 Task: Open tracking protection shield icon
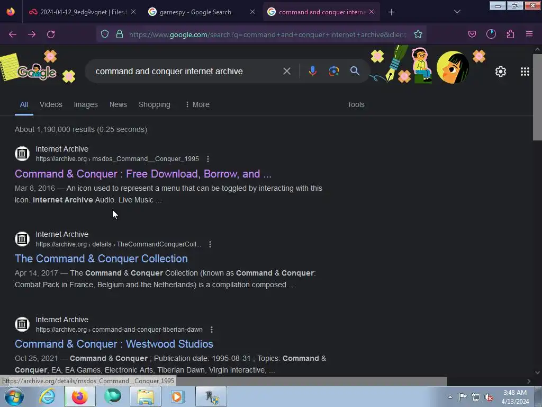tap(105, 34)
